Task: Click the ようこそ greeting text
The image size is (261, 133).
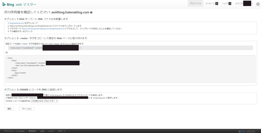Action: tap(239, 4)
